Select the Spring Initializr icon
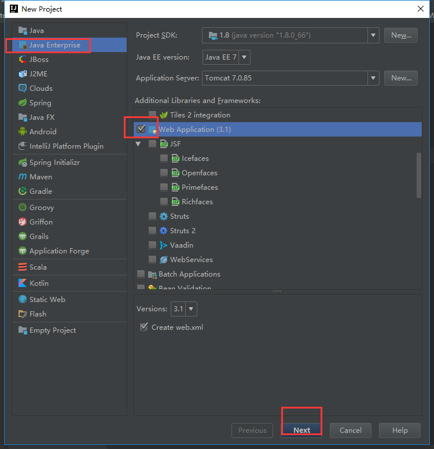The height and width of the screenshot is (449, 434). [x=23, y=163]
